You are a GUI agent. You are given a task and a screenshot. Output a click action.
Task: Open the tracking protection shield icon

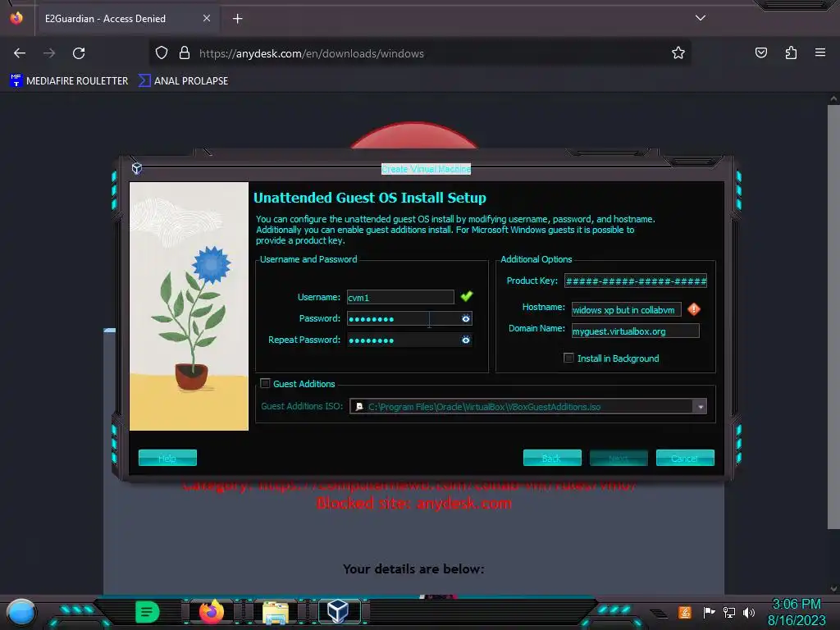162,53
